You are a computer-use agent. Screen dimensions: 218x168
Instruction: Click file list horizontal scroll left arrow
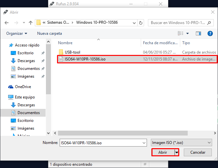coord(55,133)
